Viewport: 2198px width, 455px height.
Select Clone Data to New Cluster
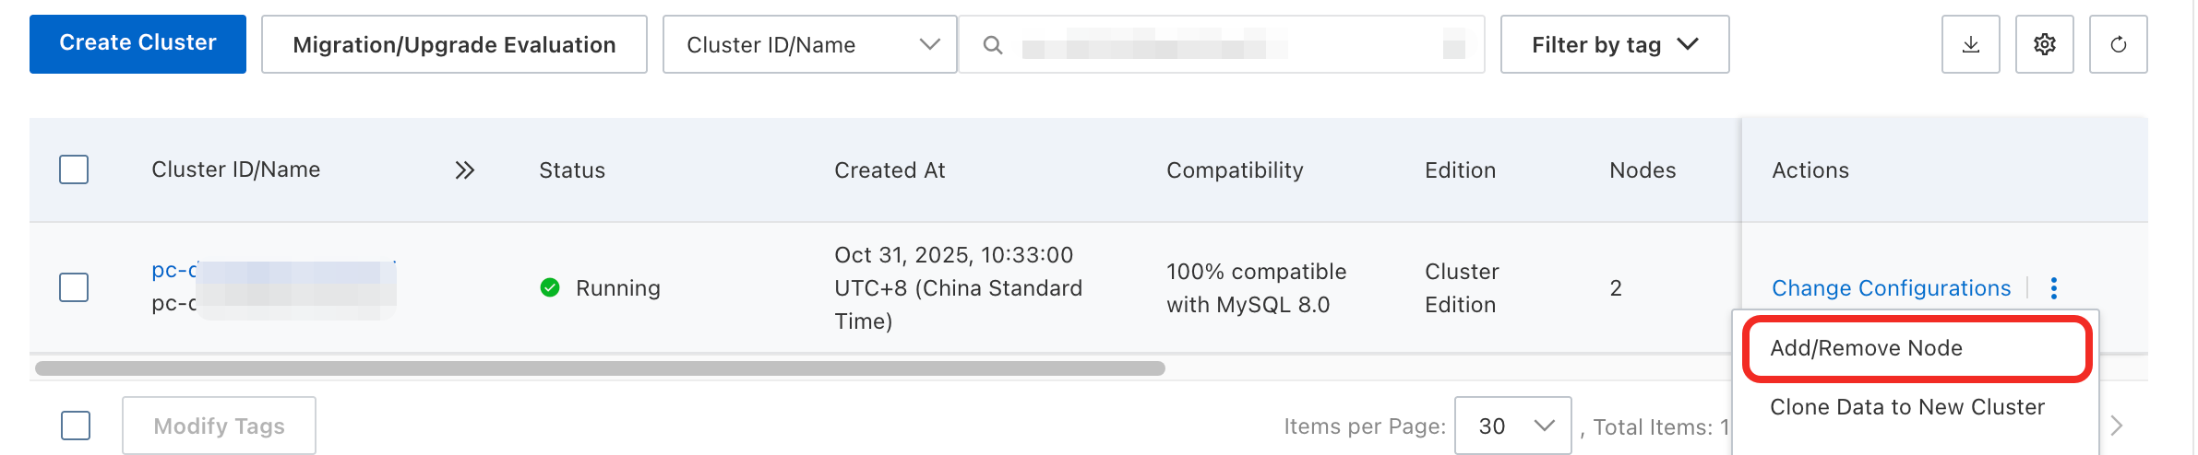pyautogui.click(x=1906, y=407)
